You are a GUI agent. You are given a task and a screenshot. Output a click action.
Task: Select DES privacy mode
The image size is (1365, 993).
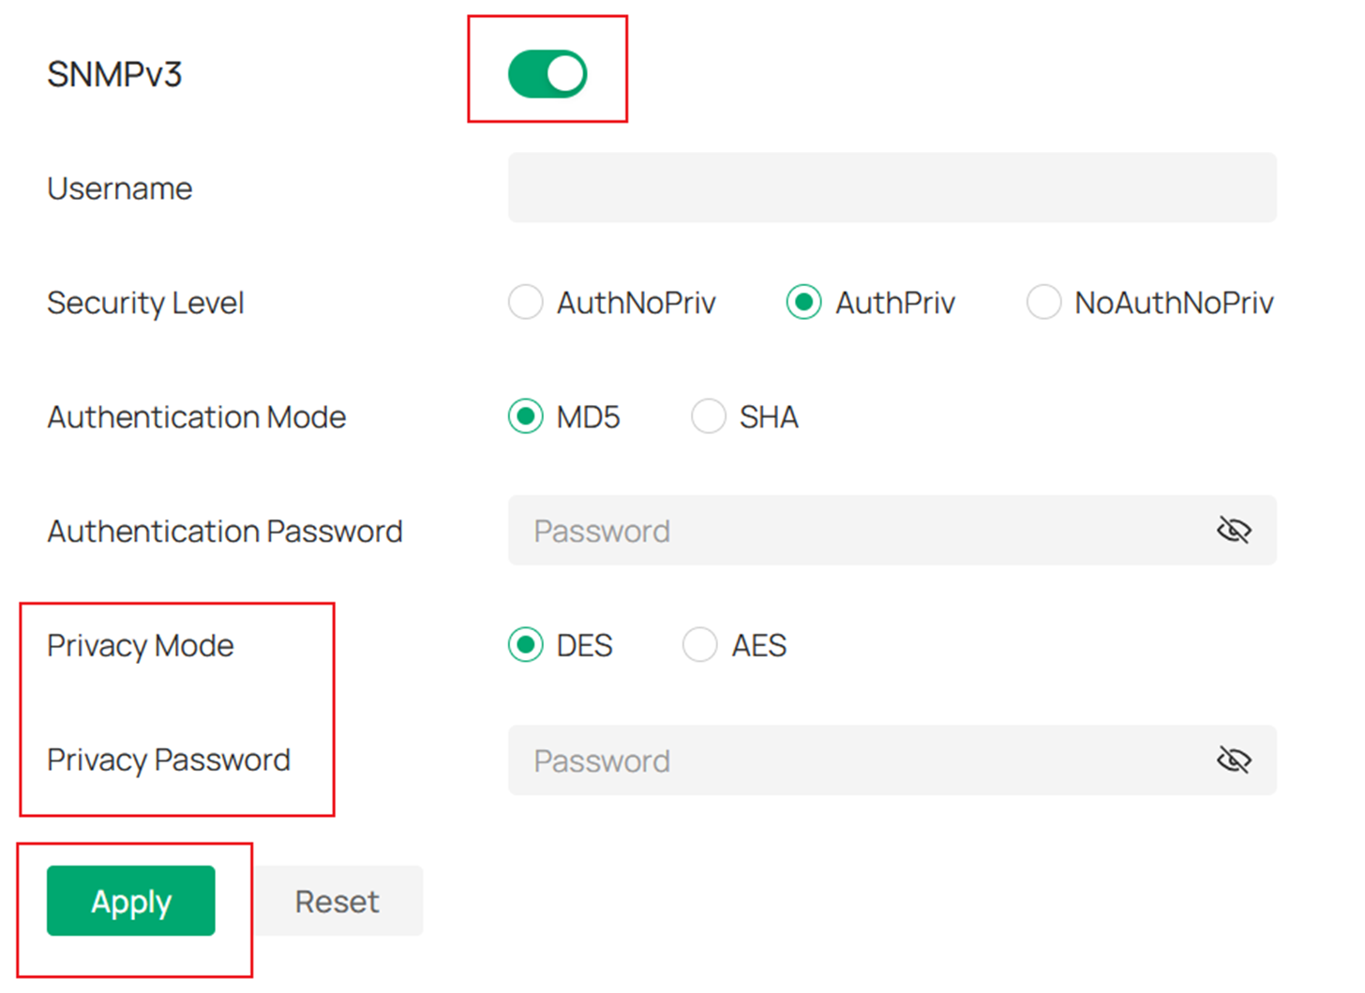[525, 644]
